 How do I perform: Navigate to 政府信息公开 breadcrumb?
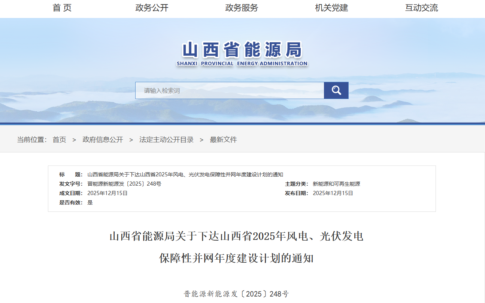[x=103, y=140]
